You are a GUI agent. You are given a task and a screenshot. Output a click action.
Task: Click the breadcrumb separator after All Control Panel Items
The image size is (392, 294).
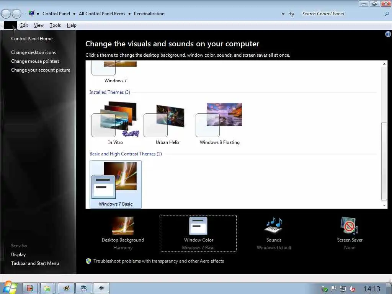(129, 14)
